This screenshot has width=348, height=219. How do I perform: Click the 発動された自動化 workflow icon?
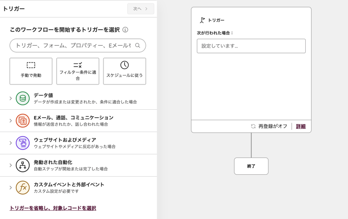pos(22,165)
